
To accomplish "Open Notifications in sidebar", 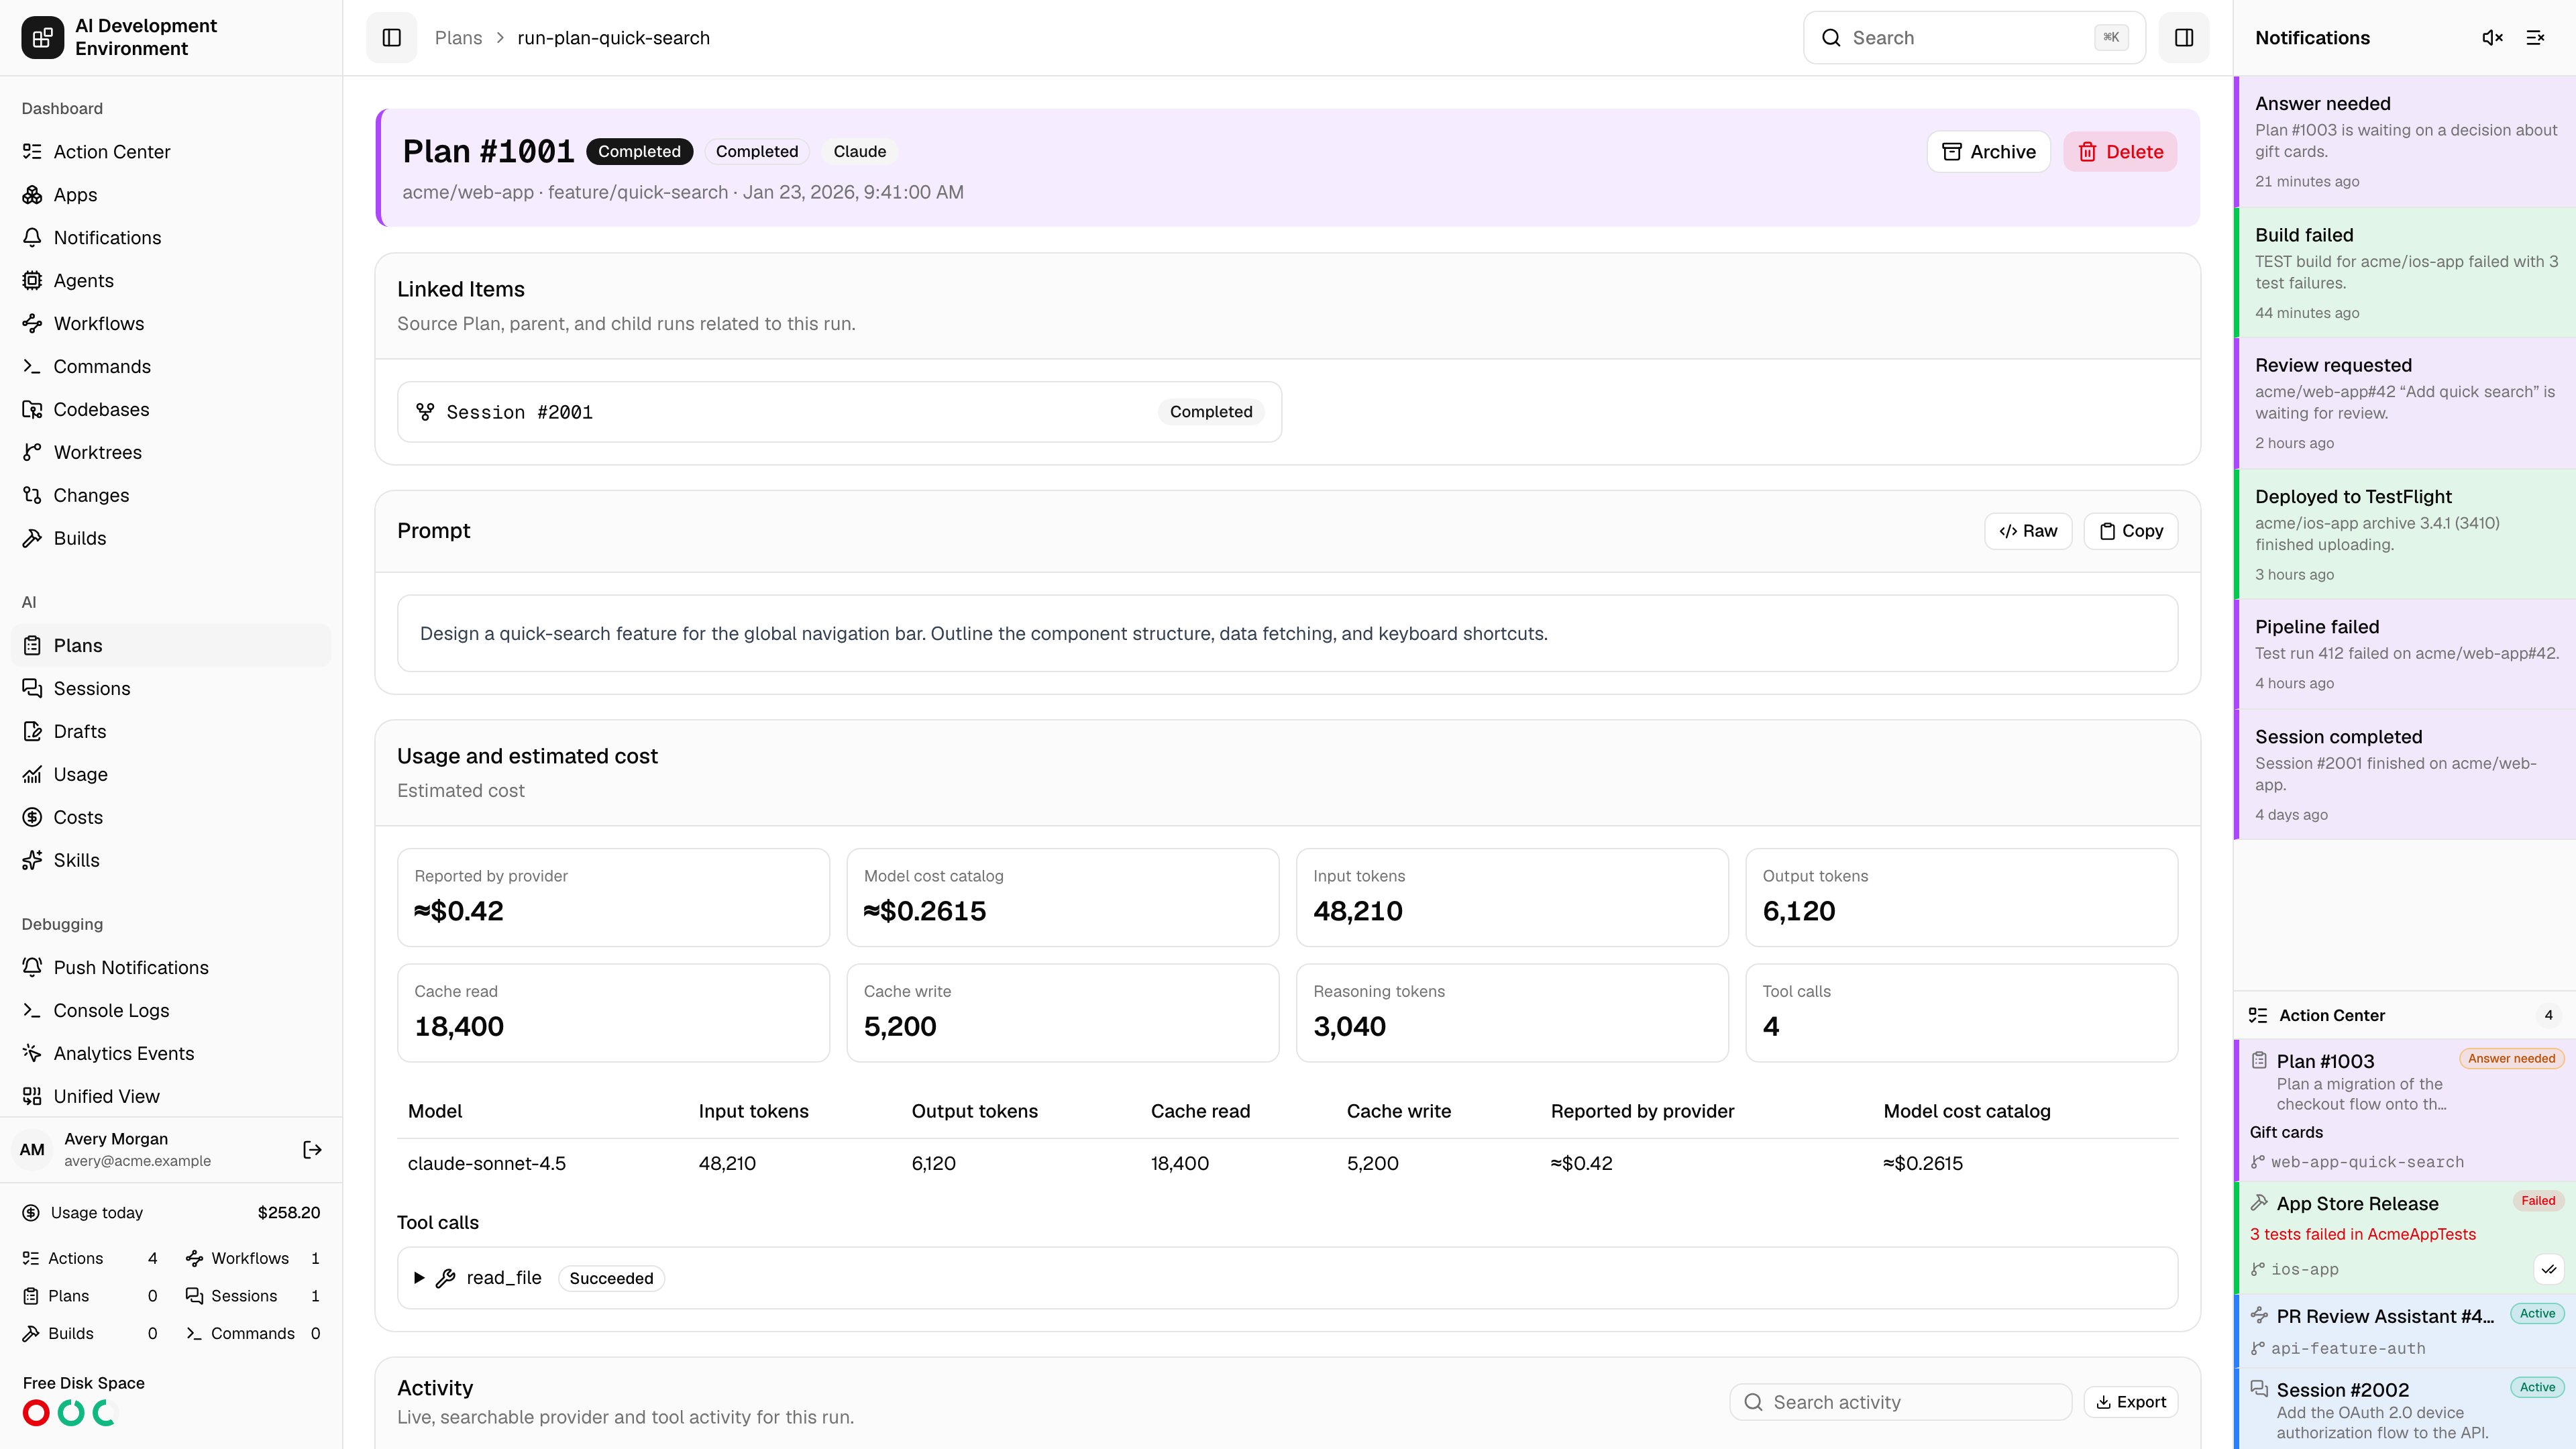I will click(171, 238).
